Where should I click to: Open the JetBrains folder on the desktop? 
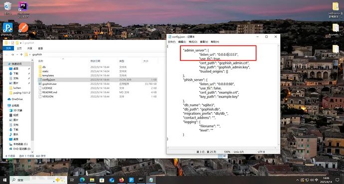pos(336,9)
